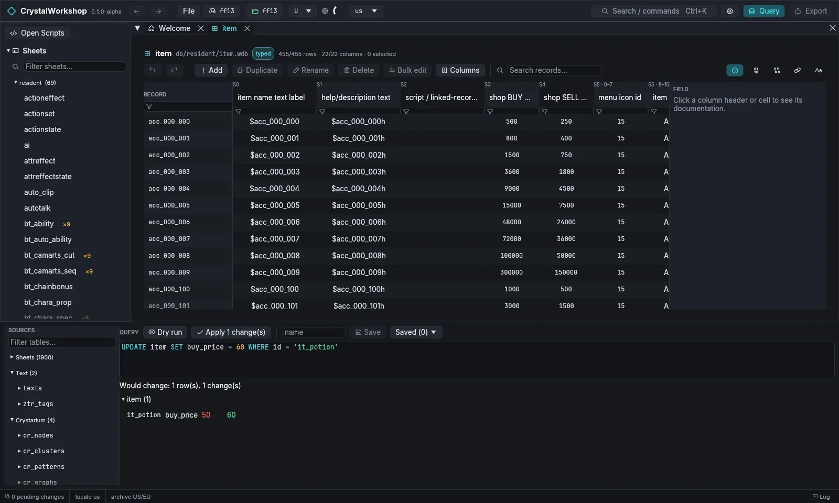Toggle the Columns visibility button
Screen dimensions: 839x503
460,70
